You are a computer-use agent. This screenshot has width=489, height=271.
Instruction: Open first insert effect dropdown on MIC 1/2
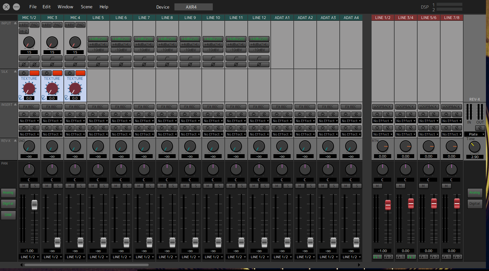(x=29, y=121)
